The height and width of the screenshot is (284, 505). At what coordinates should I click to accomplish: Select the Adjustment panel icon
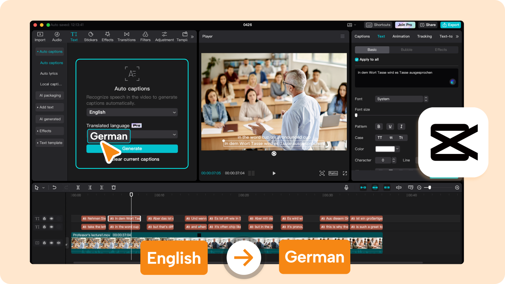pos(164,36)
